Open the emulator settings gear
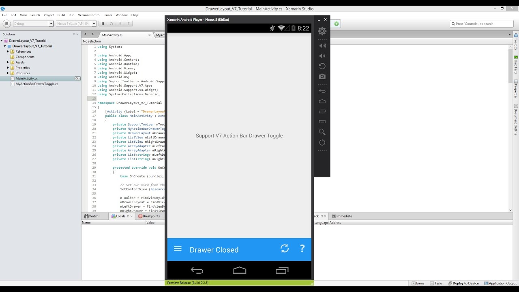This screenshot has width=519, height=292. [322, 31]
